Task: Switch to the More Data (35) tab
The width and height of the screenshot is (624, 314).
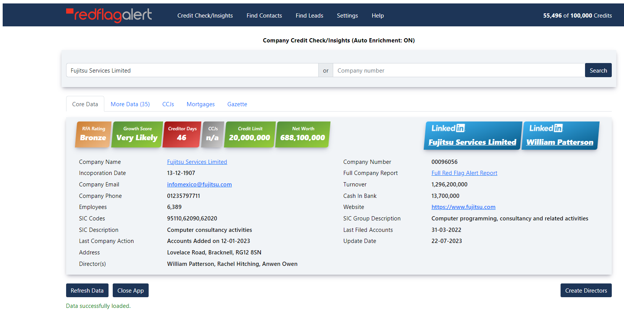Action: point(130,104)
